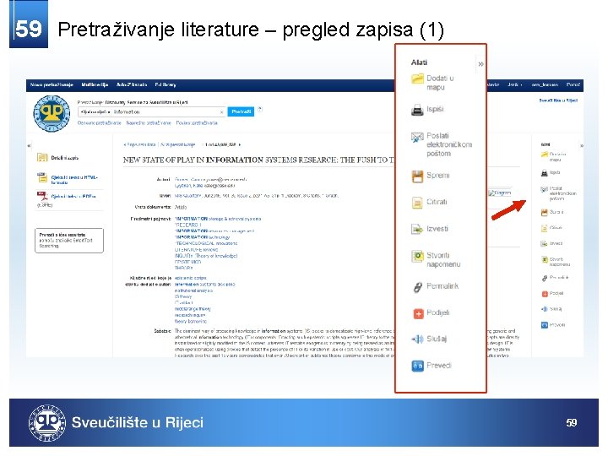Screen dimensions: 608x456
Task: Click the Izvesti export icon in enlarged Alati panel
Action: [x=417, y=229]
